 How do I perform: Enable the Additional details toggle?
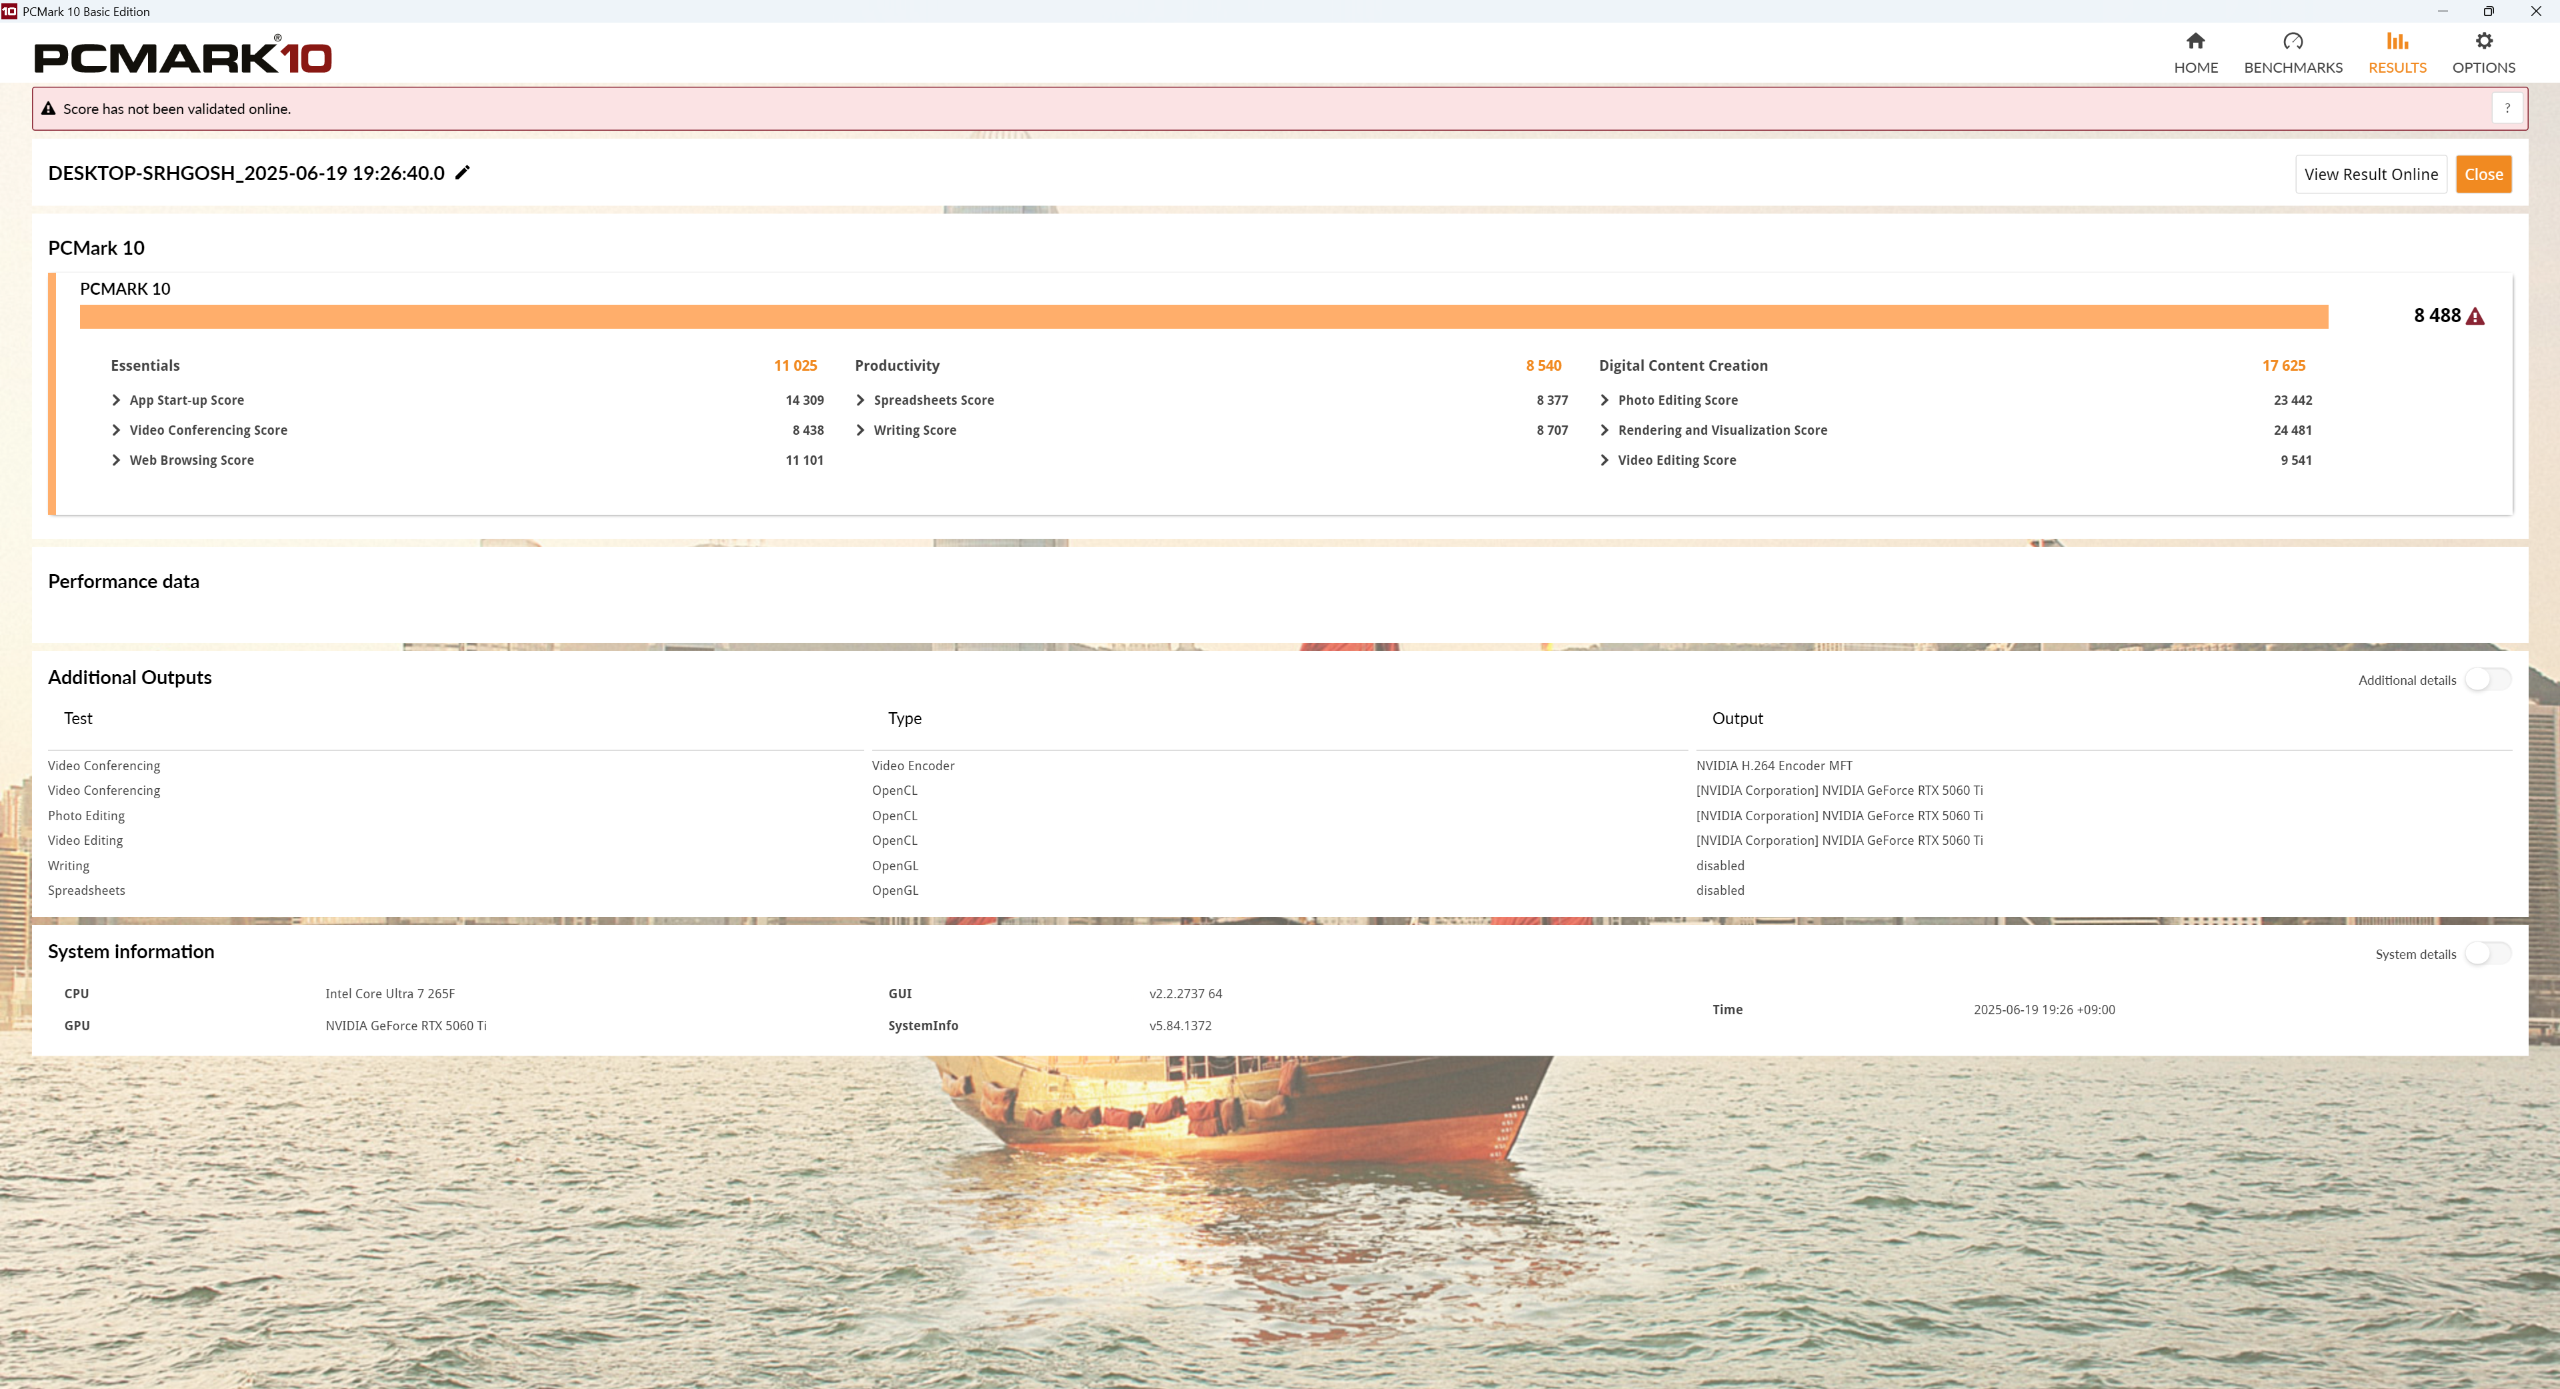coord(2487,679)
